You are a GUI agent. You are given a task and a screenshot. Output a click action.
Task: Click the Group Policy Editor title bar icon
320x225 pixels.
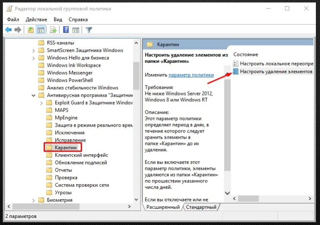click(10, 9)
